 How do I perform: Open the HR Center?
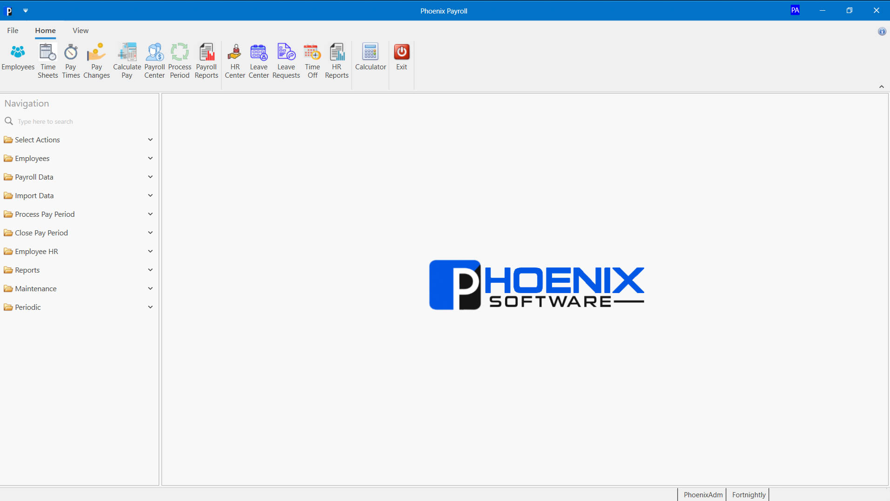point(235,61)
